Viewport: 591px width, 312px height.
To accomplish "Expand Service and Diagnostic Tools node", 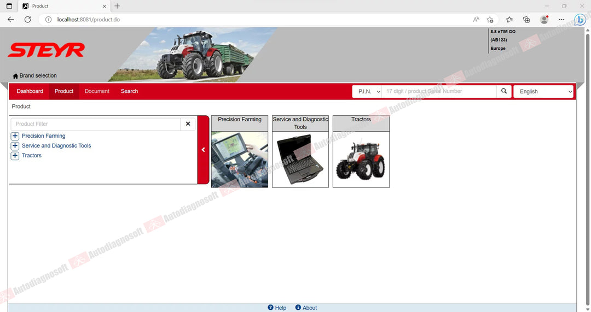I will 15,146.
